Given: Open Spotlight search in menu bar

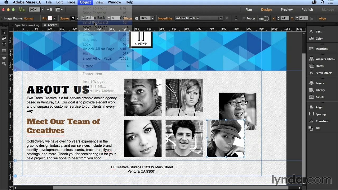Looking at the screenshot, I should coord(322,2).
